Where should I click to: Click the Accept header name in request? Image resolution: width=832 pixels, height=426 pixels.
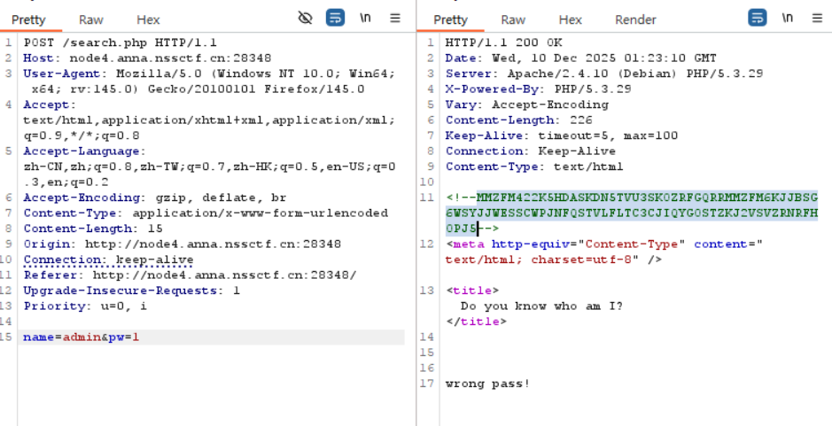(50, 105)
